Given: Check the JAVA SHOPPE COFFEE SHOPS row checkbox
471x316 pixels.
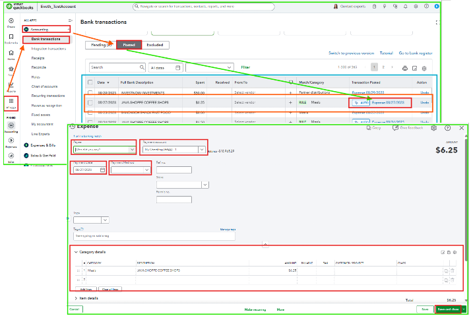Looking at the screenshot, I should 90,103.
